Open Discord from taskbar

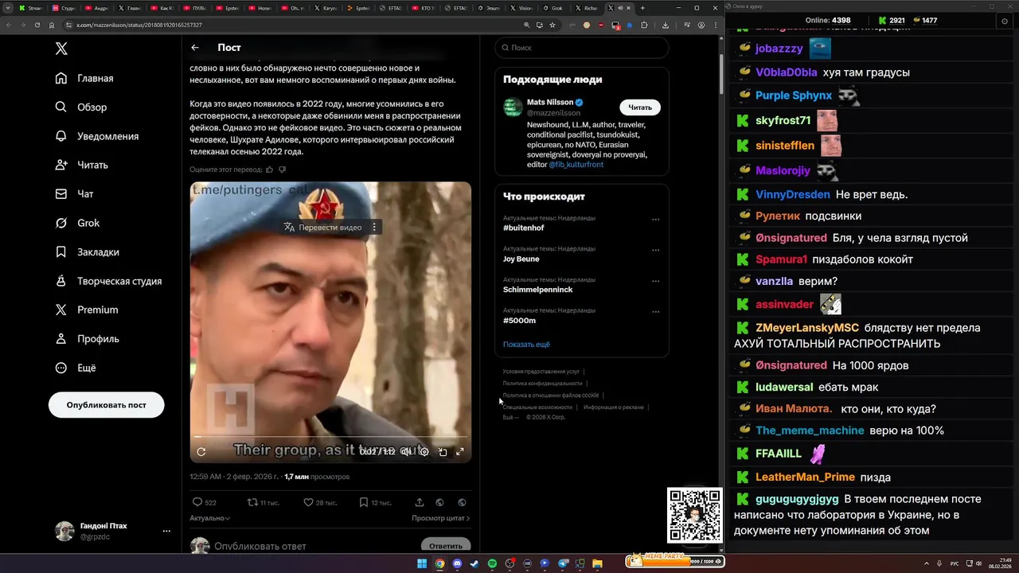(457, 563)
